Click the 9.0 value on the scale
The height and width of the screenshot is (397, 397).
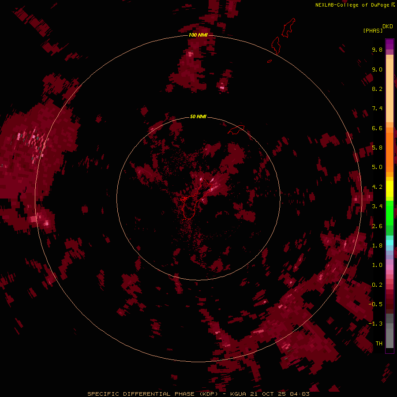(377, 69)
